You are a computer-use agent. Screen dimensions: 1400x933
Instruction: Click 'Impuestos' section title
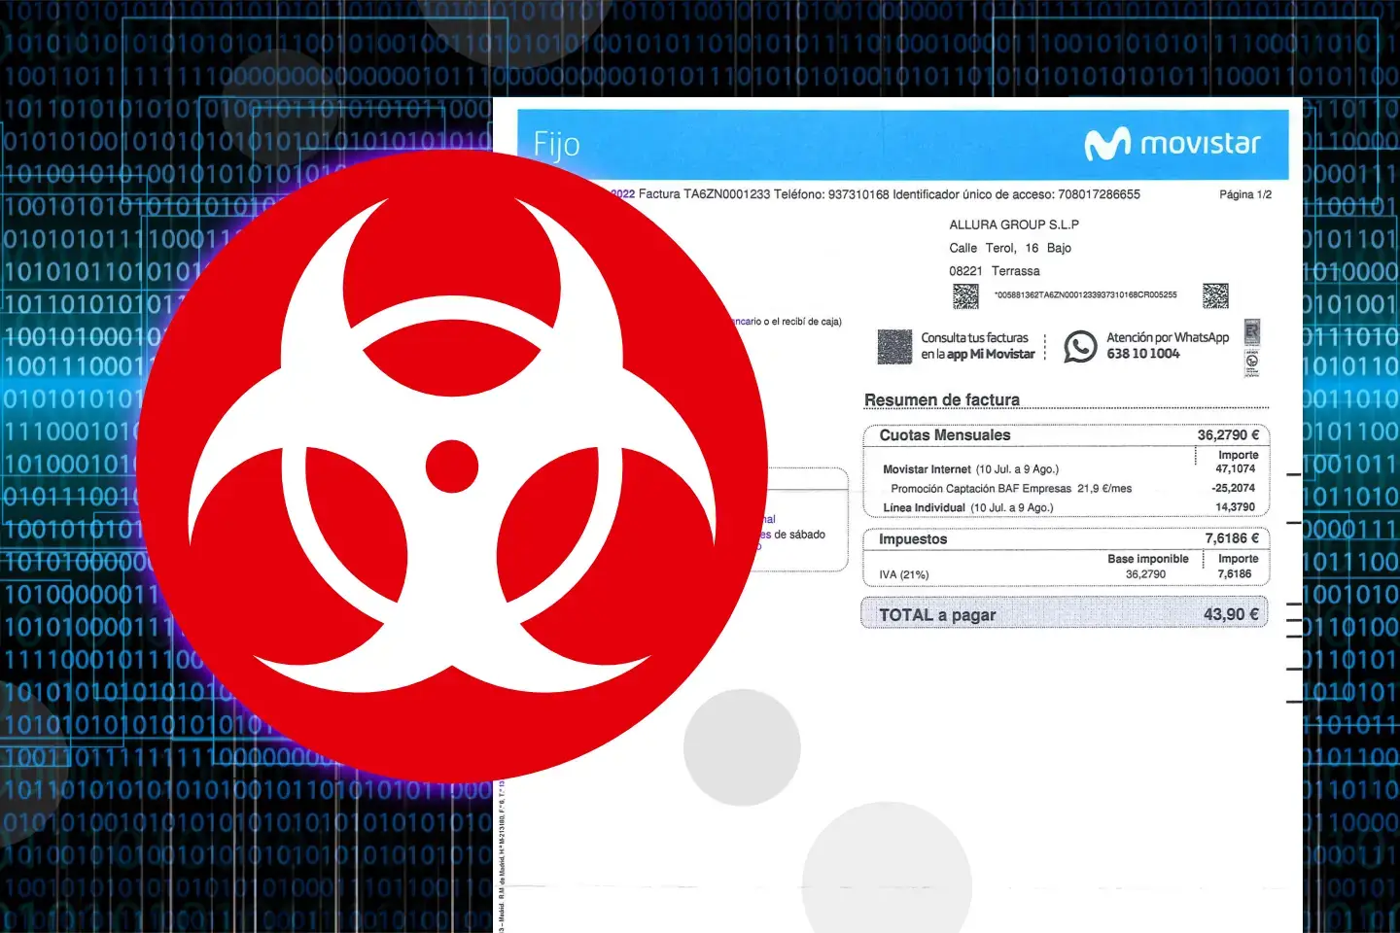913,539
